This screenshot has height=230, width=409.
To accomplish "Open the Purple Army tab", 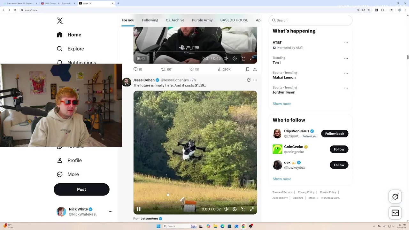I will [202, 20].
